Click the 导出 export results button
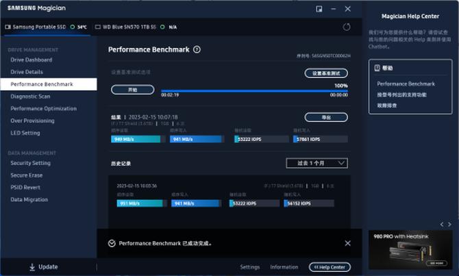Viewport: 459px width, 276px height. (x=326, y=117)
